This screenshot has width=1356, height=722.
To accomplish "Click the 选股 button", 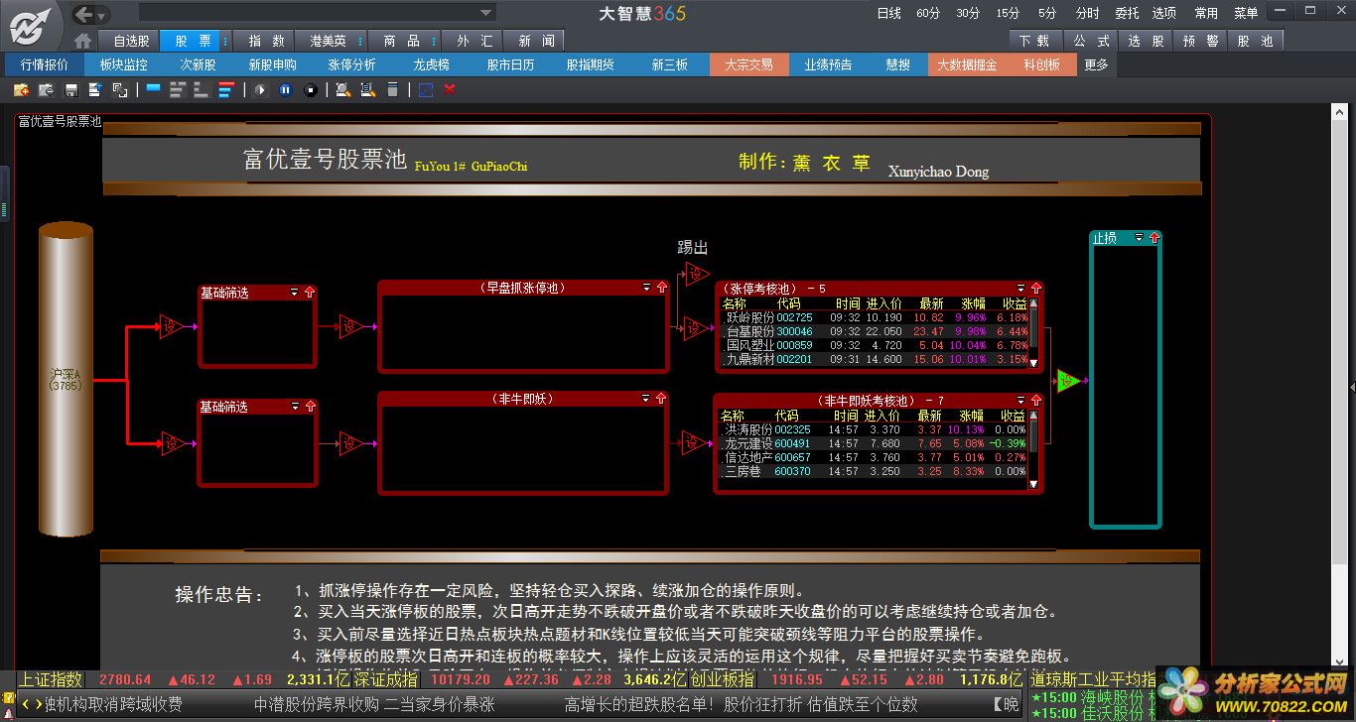I will pyautogui.click(x=1146, y=42).
